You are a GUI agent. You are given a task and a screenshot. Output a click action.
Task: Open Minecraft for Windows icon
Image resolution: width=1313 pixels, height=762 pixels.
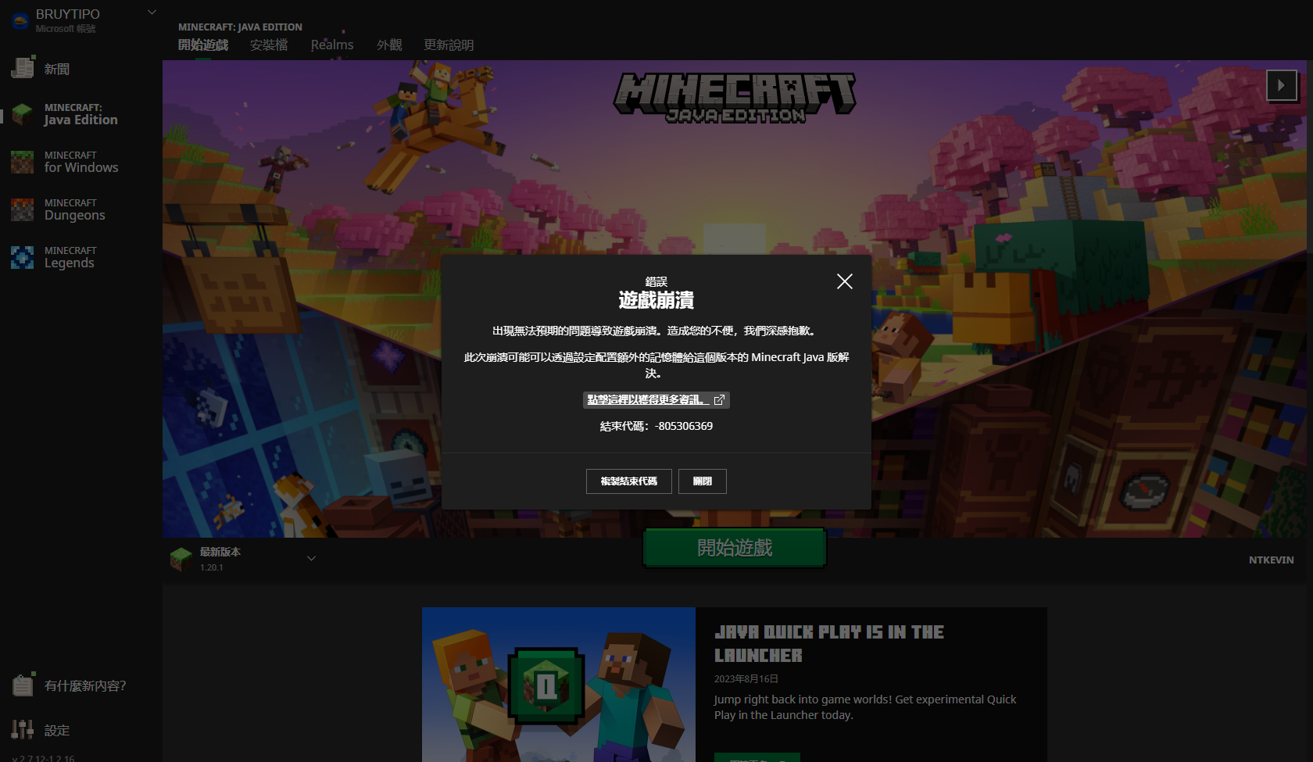[23, 162]
